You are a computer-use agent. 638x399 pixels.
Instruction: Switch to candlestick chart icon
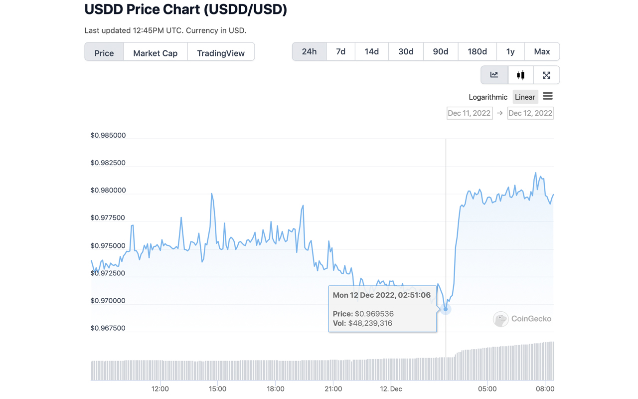coord(520,75)
